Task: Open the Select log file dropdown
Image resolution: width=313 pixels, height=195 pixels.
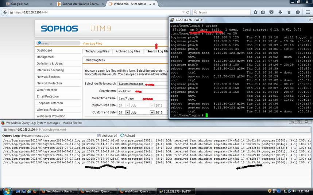Action: point(143,84)
